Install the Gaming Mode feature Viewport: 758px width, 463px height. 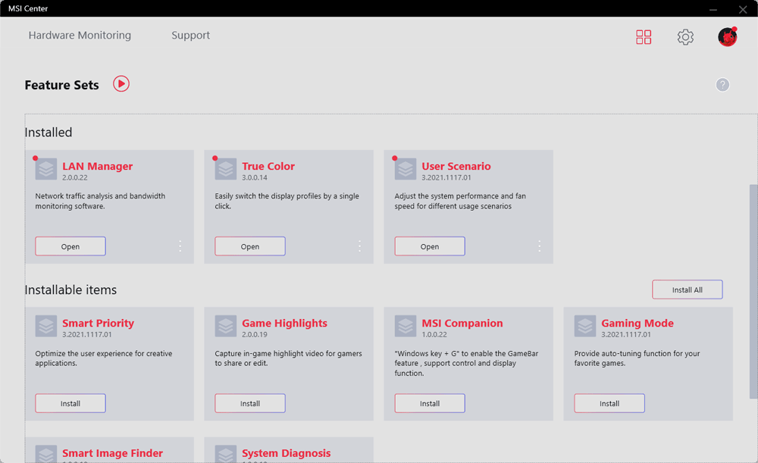pos(609,403)
